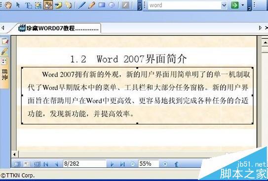Expand the search history dropdown arrow
268x181 pixels.
click(x=224, y=5)
